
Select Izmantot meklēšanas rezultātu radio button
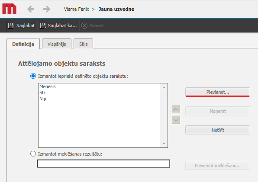pyautogui.click(x=33, y=154)
